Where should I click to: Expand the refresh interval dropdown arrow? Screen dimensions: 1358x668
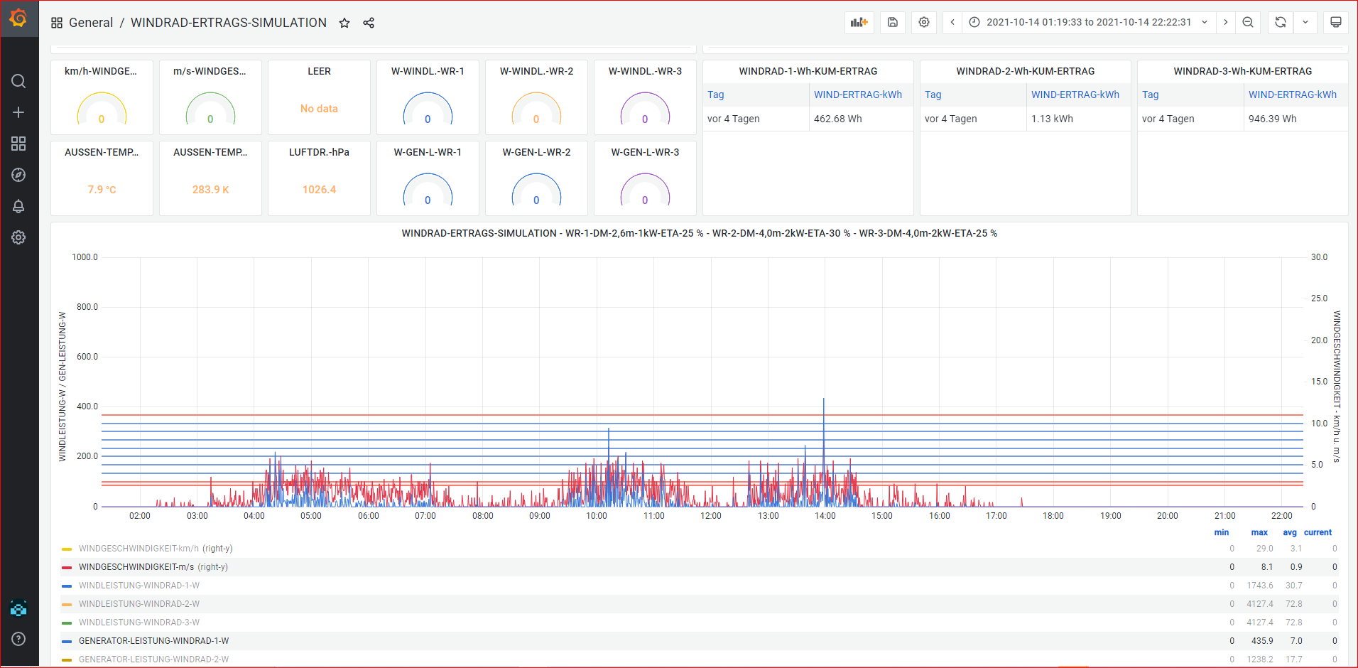(x=1305, y=23)
